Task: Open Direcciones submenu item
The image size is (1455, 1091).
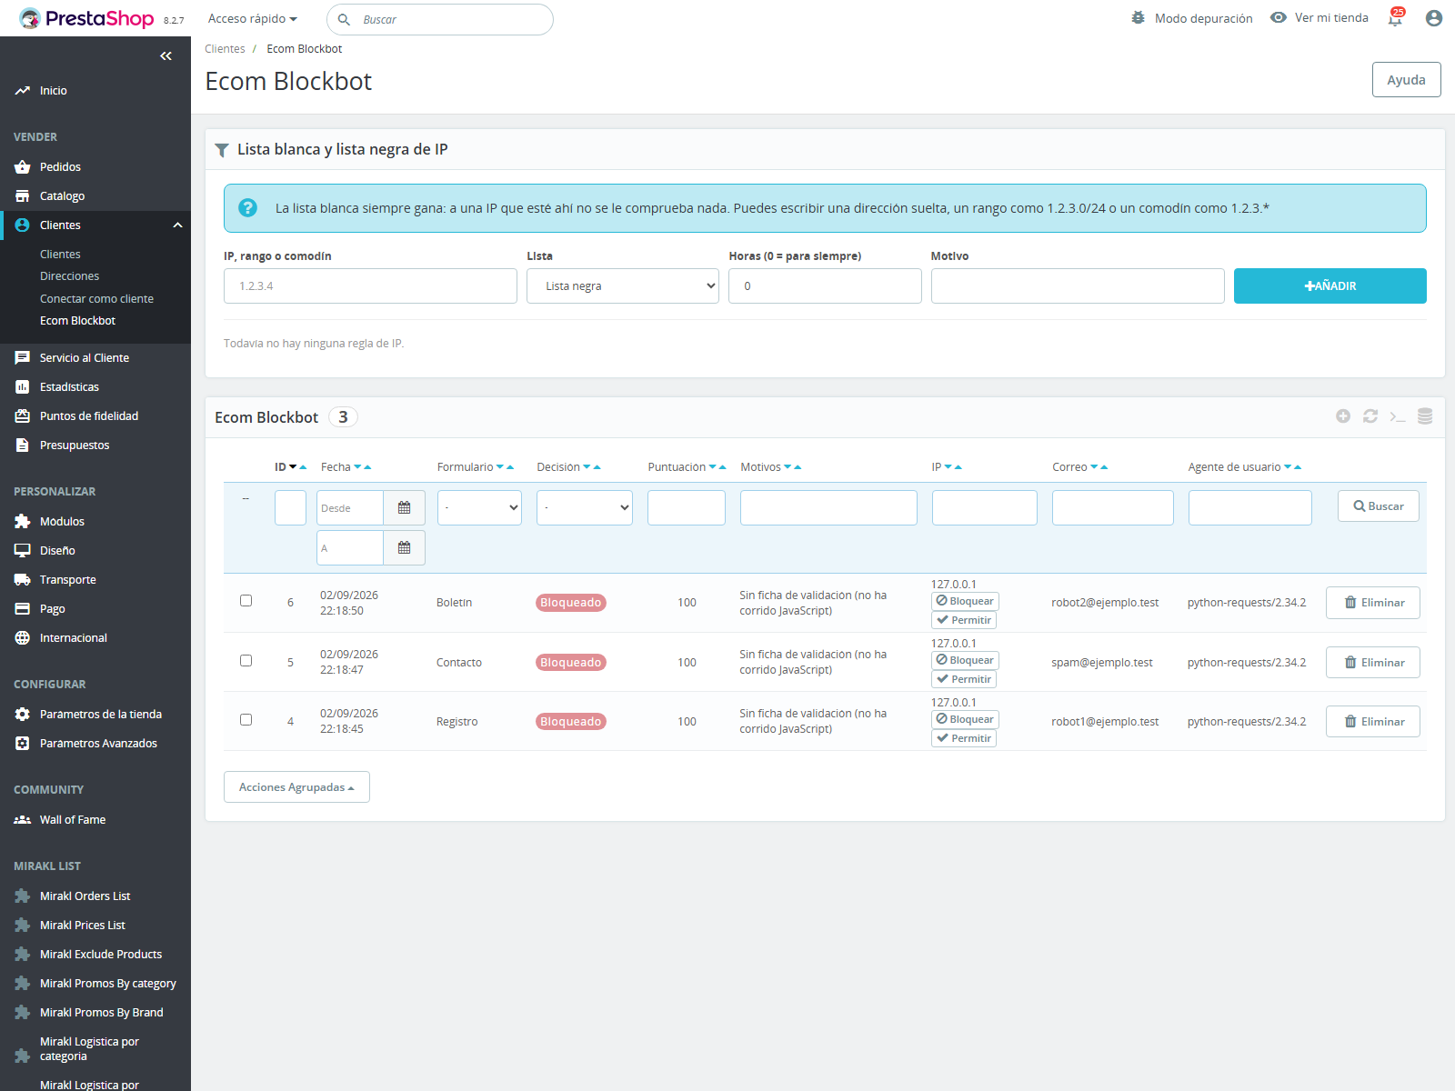Action: [69, 276]
